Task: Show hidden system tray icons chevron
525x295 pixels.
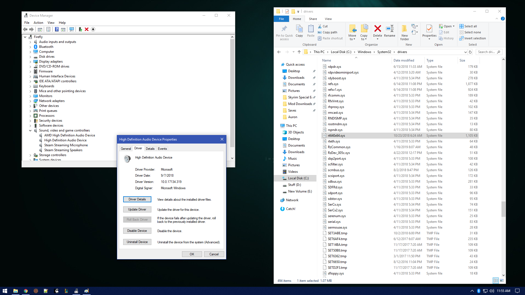Action: click(x=472, y=291)
